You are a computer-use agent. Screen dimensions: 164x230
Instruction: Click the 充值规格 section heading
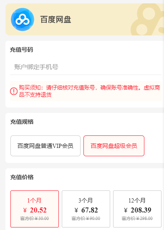tap(22, 122)
